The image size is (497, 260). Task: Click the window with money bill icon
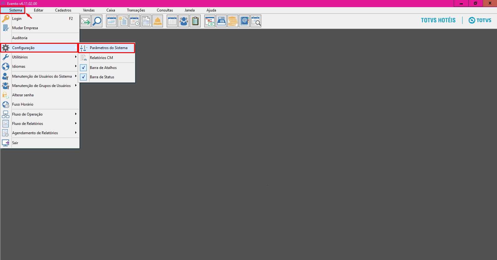point(210,21)
